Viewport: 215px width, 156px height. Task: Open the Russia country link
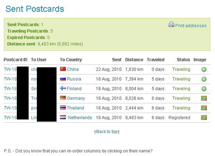[74, 79]
